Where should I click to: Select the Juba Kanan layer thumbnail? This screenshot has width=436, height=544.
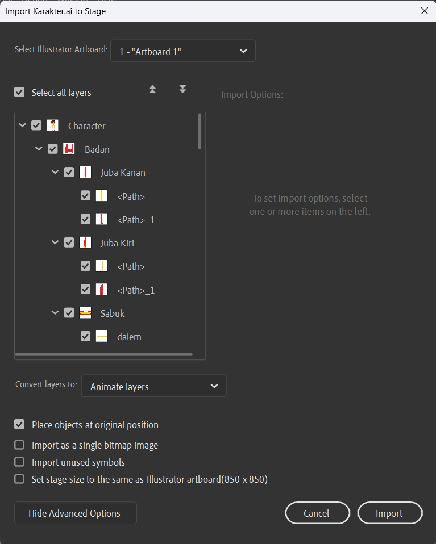tap(85, 172)
